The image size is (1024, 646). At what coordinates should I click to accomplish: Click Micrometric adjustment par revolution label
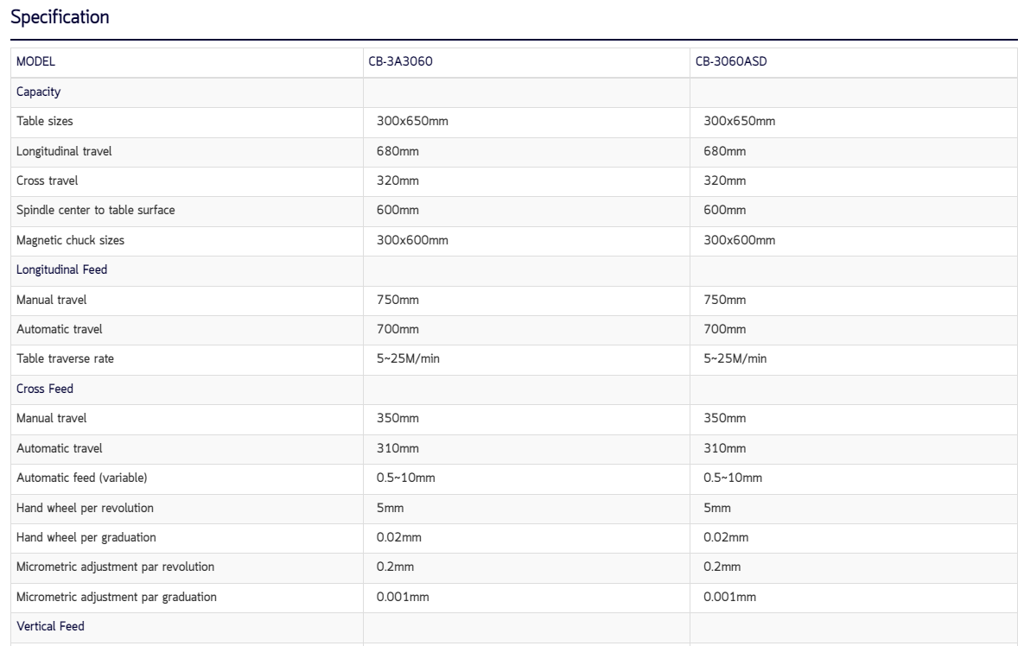pos(115,567)
